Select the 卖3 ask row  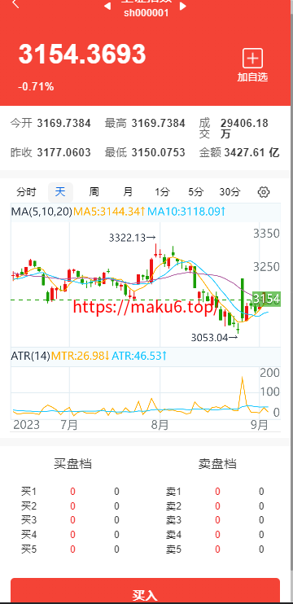click(217, 520)
